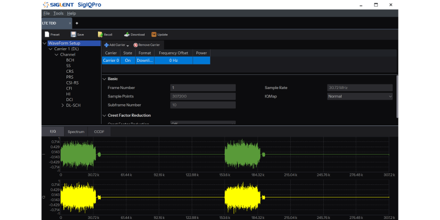Click the red Remove Carrier icon
The image size is (440, 220).
click(x=135, y=45)
